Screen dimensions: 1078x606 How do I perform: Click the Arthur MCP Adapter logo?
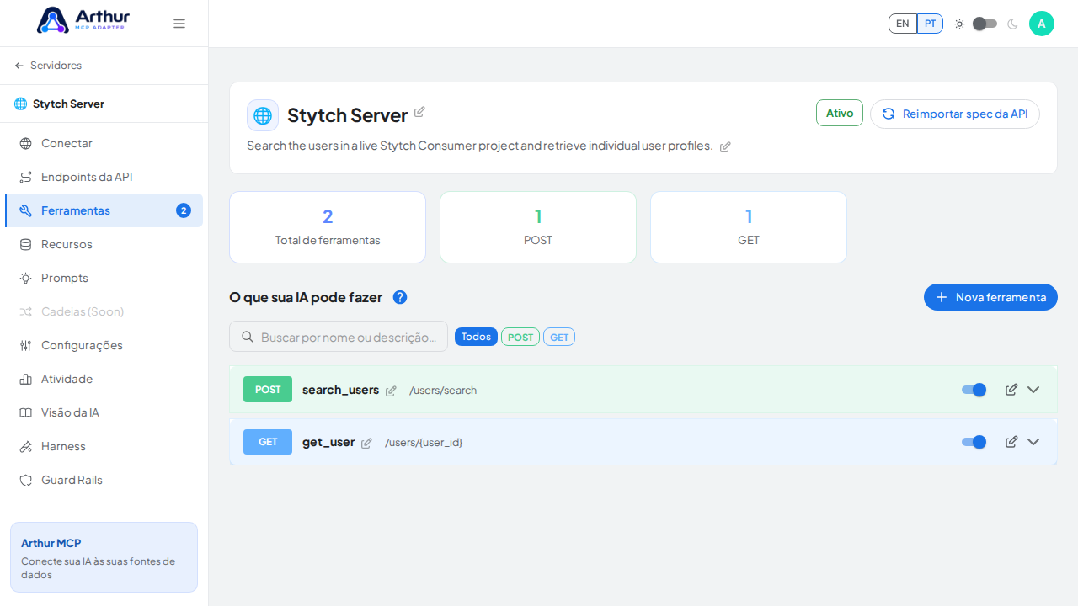tap(83, 20)
